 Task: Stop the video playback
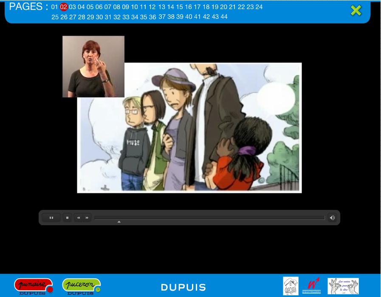point(67,218)
